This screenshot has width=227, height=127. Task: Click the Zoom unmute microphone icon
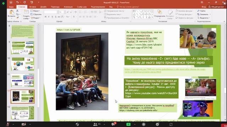[8, 124]
